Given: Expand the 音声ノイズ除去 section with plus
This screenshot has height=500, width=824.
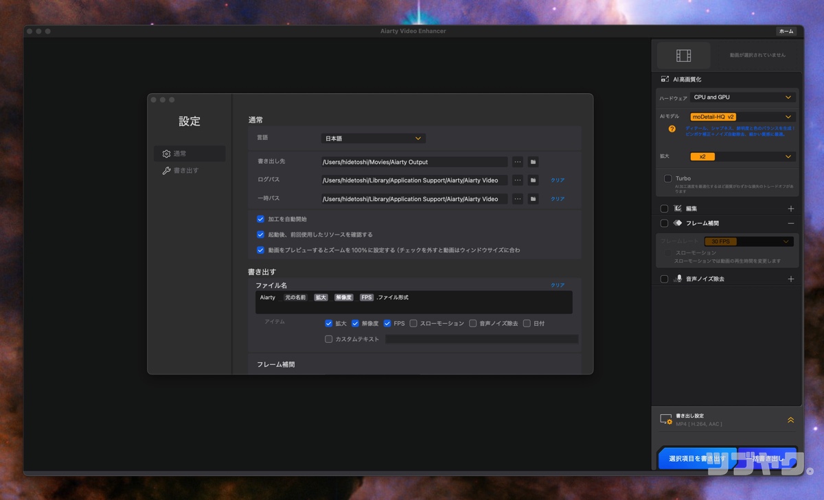Looking at the screenshot, I should pyautogui.click(x=791, y=279).
